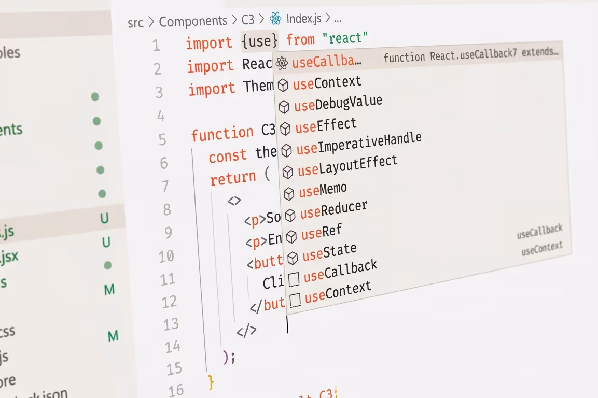Click the cube icon beside useDebugValue
Viewport: 598px width, 398px height.
(x=284, y=107)
